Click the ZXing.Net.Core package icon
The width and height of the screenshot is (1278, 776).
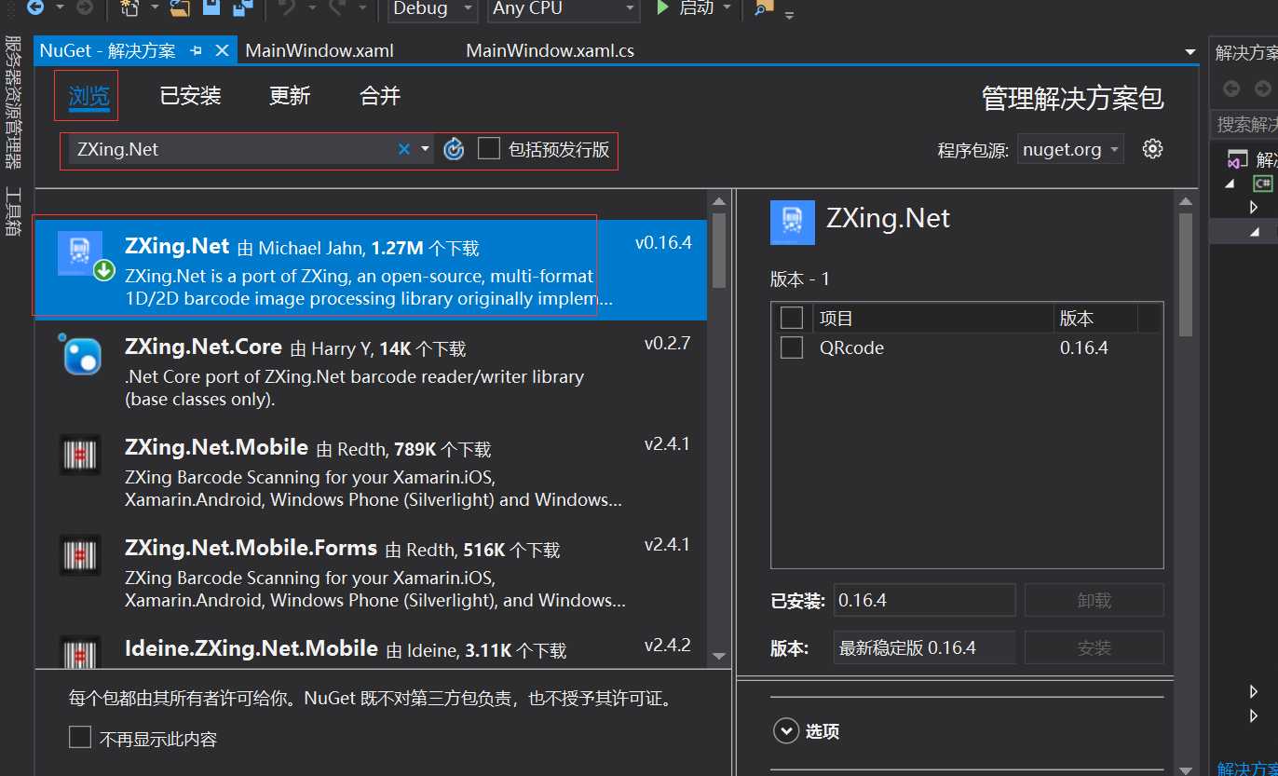[81, 355]
